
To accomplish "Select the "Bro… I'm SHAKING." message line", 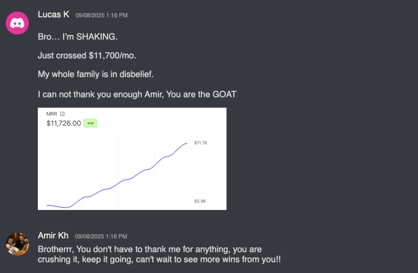I will [x=78, y=36].
